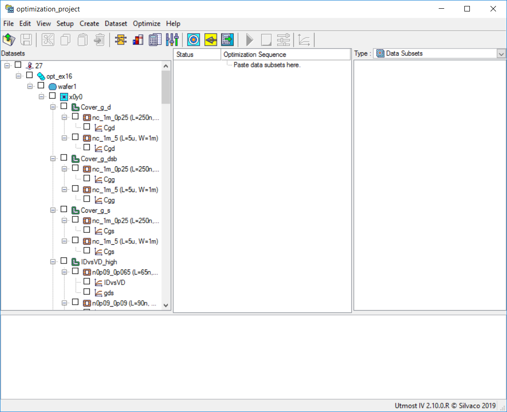
Task: Open the Type Data Subsets dropdown
Action: [501, 54]
